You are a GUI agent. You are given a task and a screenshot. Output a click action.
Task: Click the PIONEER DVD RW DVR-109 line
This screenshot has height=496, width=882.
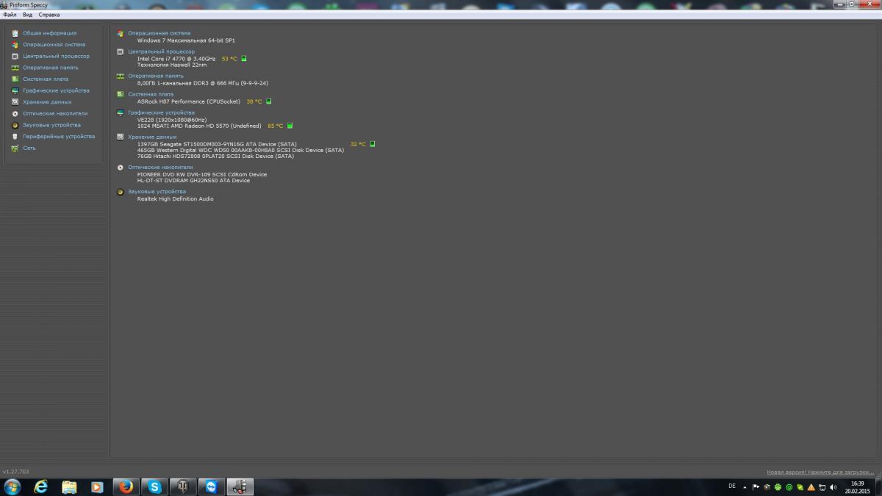click(202, 174)
